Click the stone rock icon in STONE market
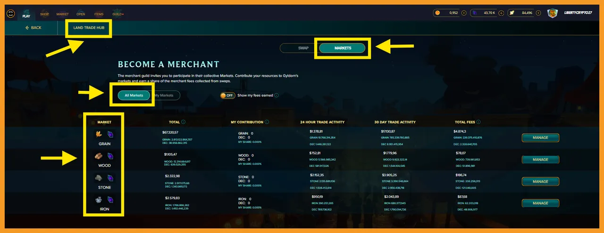The height and width of the screenshot is (233, 604). point(99,178)
